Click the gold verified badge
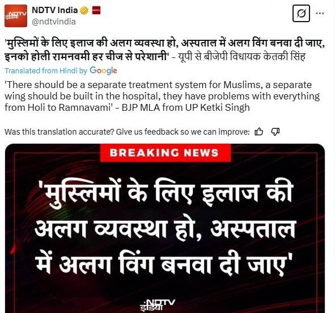 (x=84, y=10)
